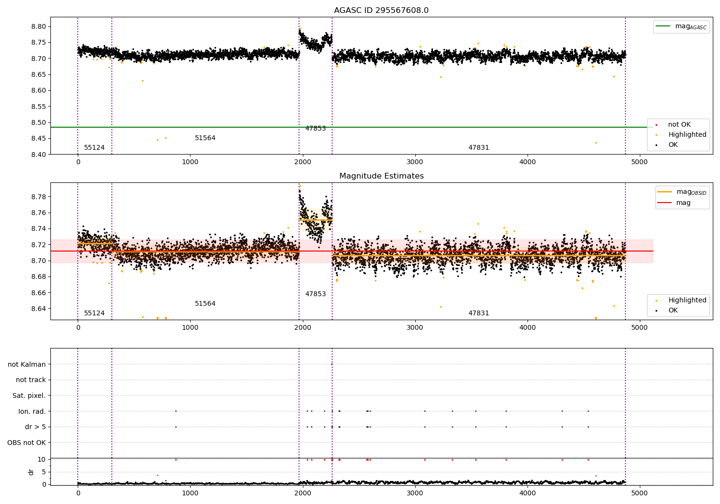Click the 51564 obsid annotation in top plot

205,138
